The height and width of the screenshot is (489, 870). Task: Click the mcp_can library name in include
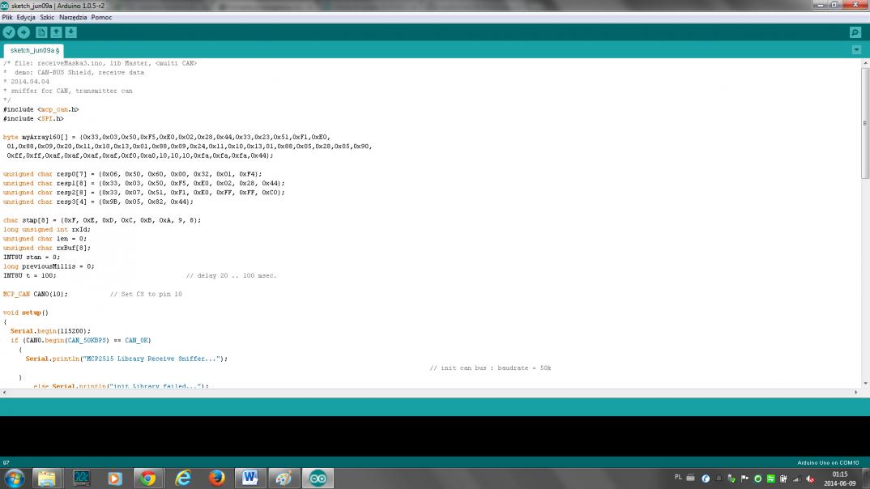pos(54,109)
